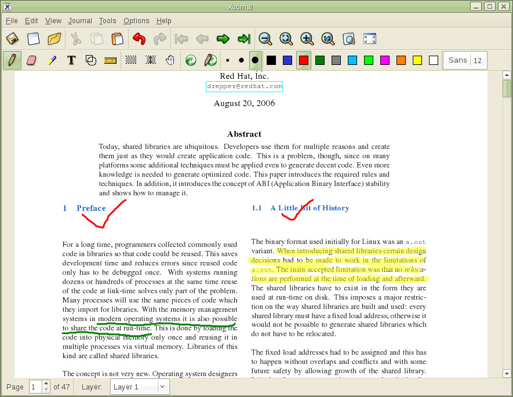Click the vertical scrollbar down arrow

[507, 373]
